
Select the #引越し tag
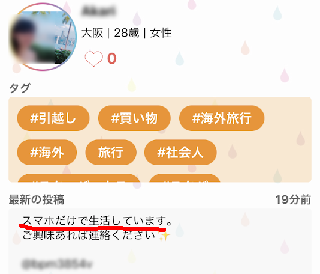click(53, 118)
